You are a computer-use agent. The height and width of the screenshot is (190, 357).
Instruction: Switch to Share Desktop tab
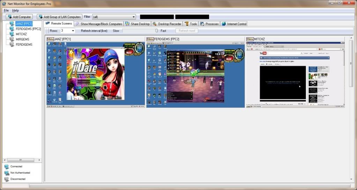[137, 24]
